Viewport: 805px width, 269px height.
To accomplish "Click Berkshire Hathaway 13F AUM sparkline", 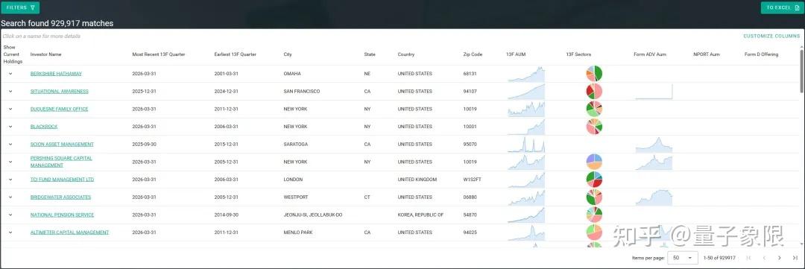I will (x=526, y=75).
